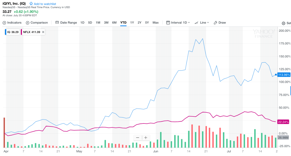
Task: Click the magenta NFLX color swatch
Action: pyautogui.click(x=21, y=32)
